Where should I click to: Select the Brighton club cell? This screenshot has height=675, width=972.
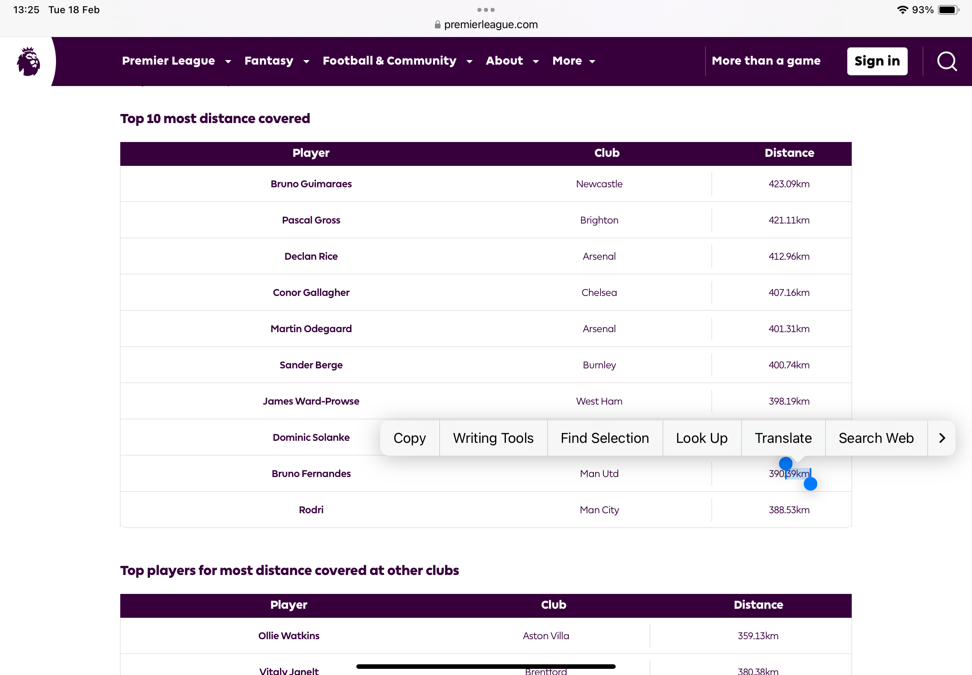tap(599, 220)
